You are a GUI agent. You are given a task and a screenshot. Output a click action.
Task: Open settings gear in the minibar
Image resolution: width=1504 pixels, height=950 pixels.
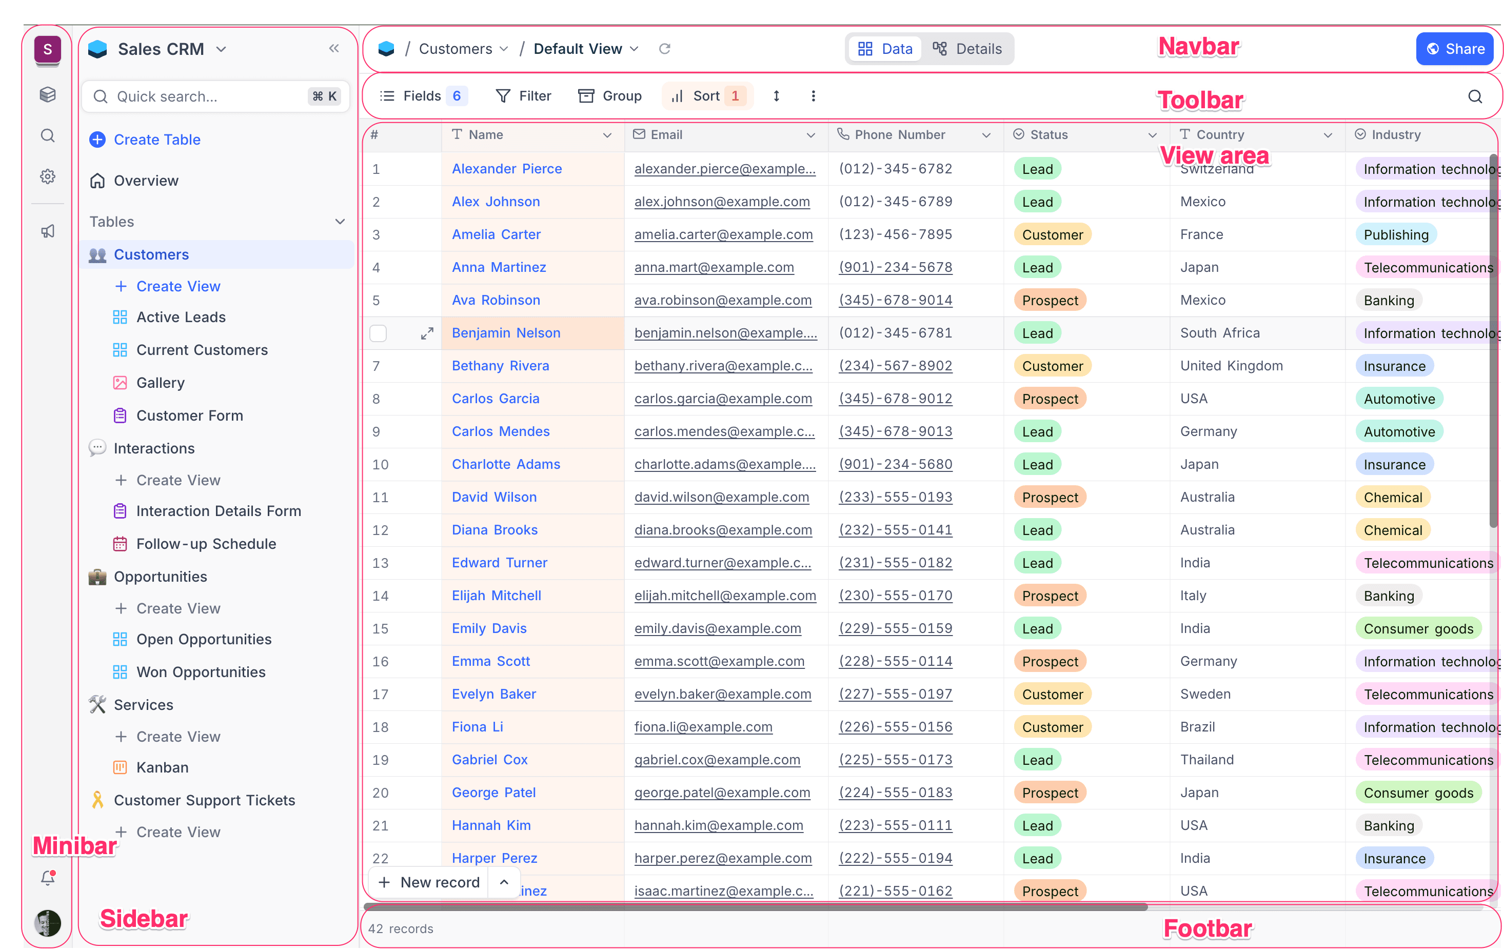(x=48, y=177)
